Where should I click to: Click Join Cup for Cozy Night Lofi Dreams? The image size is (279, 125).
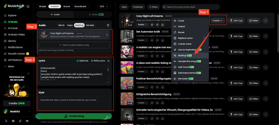click(x=236, y=21)
